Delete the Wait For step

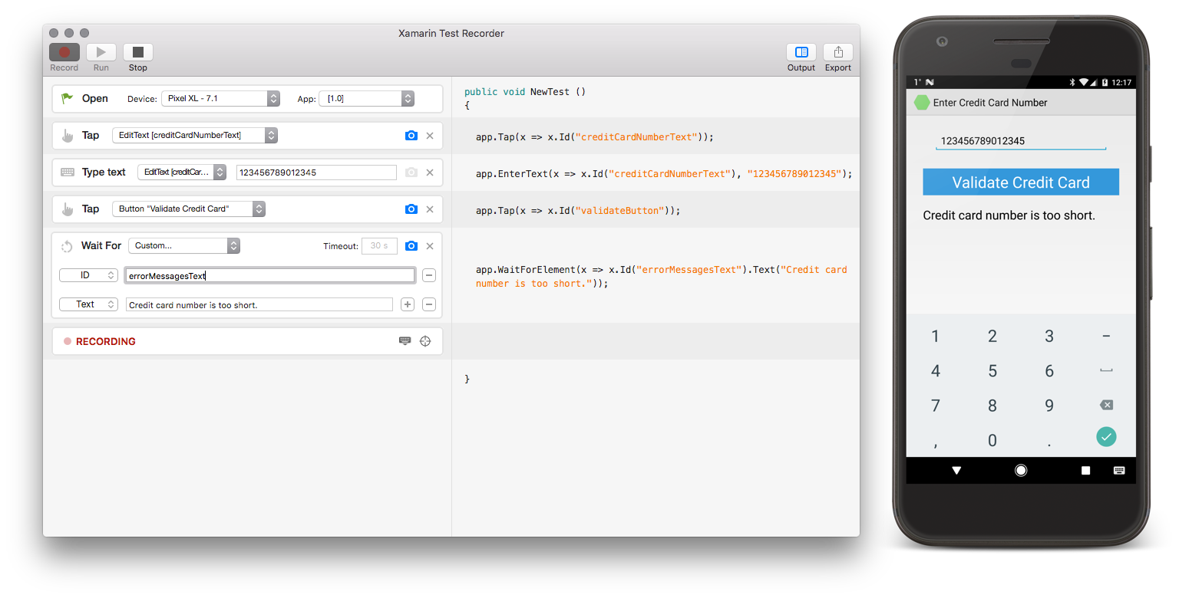(430, 246)
